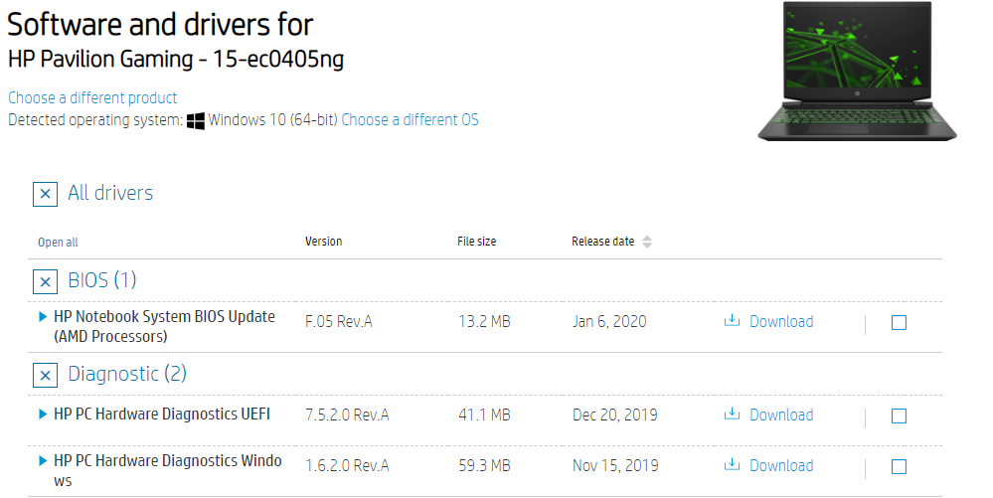Expand HP PC Hardware Diagnostics Windows triangle
This screenshot has width=993, height=498.
pos(43,461)
